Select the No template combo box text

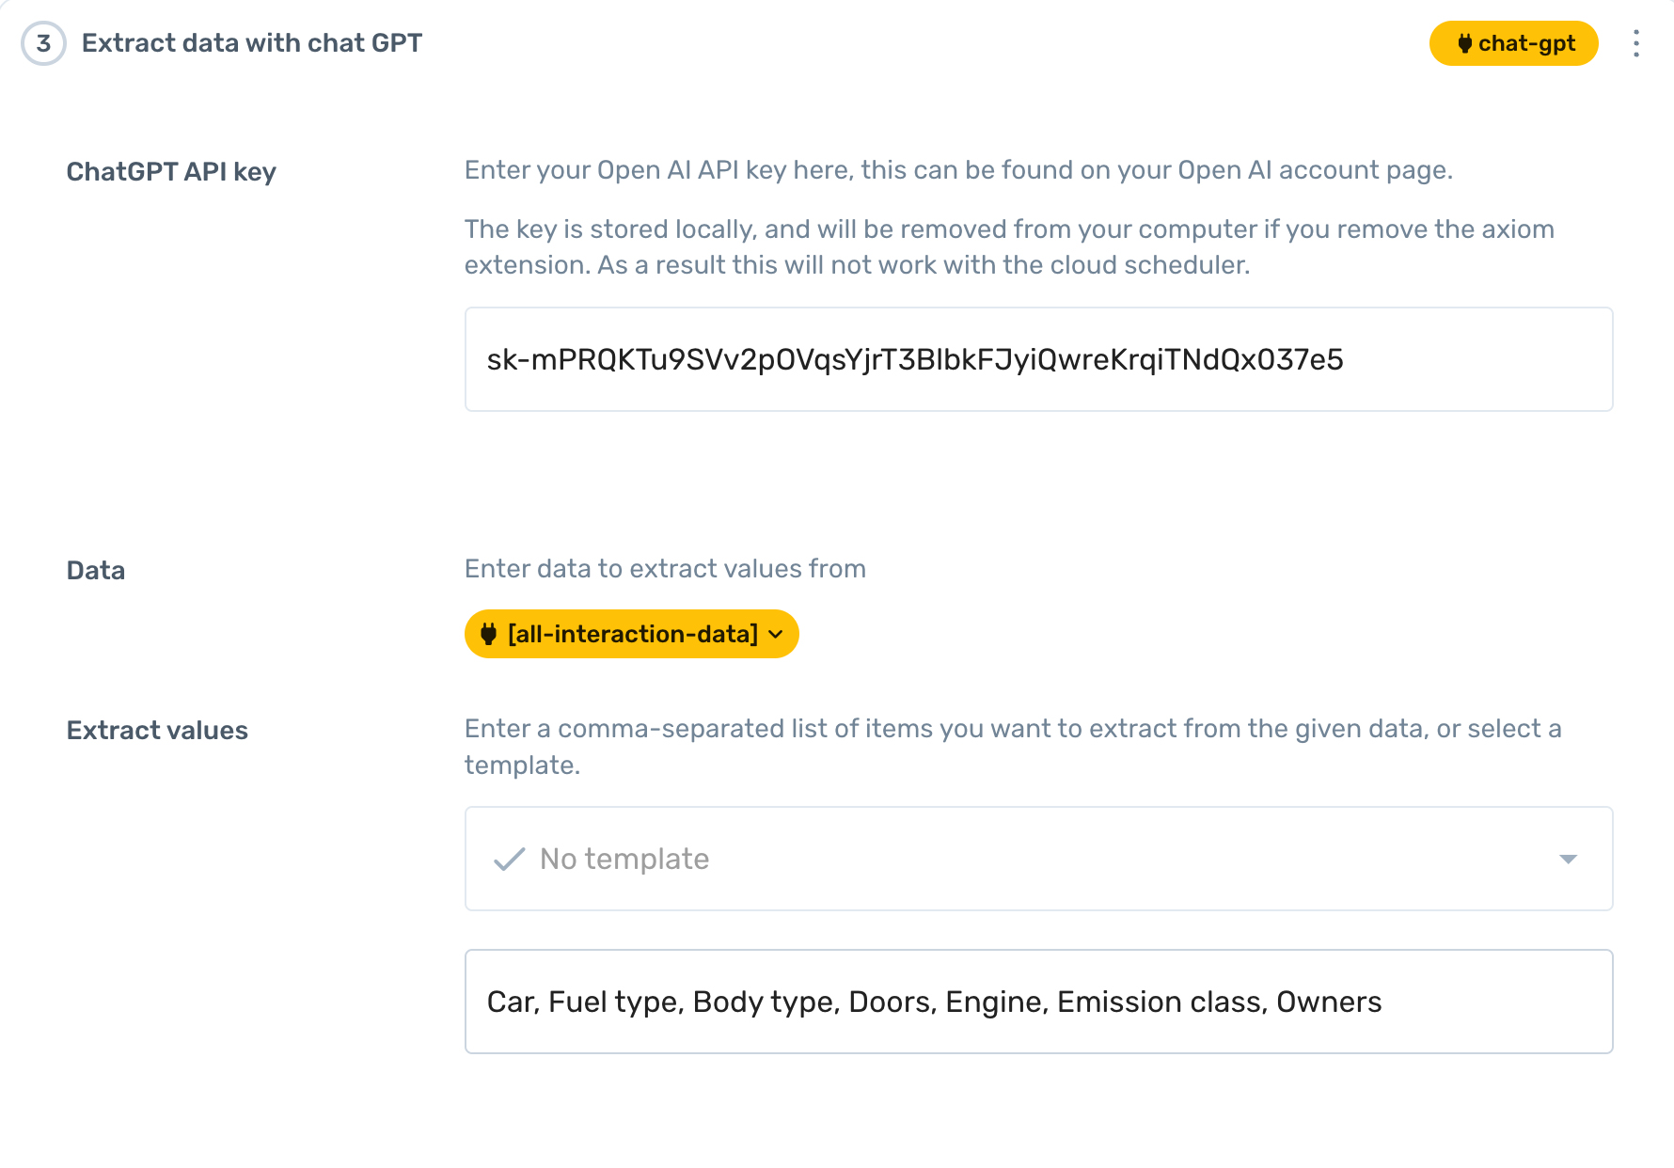(624, 859)
